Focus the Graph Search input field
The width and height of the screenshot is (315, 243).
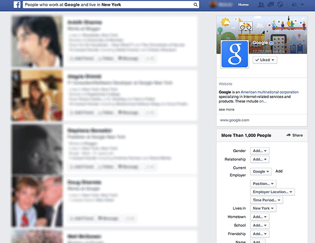(x=111, y=5)
